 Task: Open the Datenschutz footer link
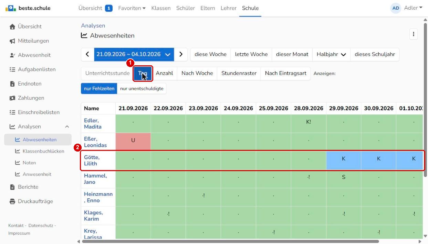point(41,225)
